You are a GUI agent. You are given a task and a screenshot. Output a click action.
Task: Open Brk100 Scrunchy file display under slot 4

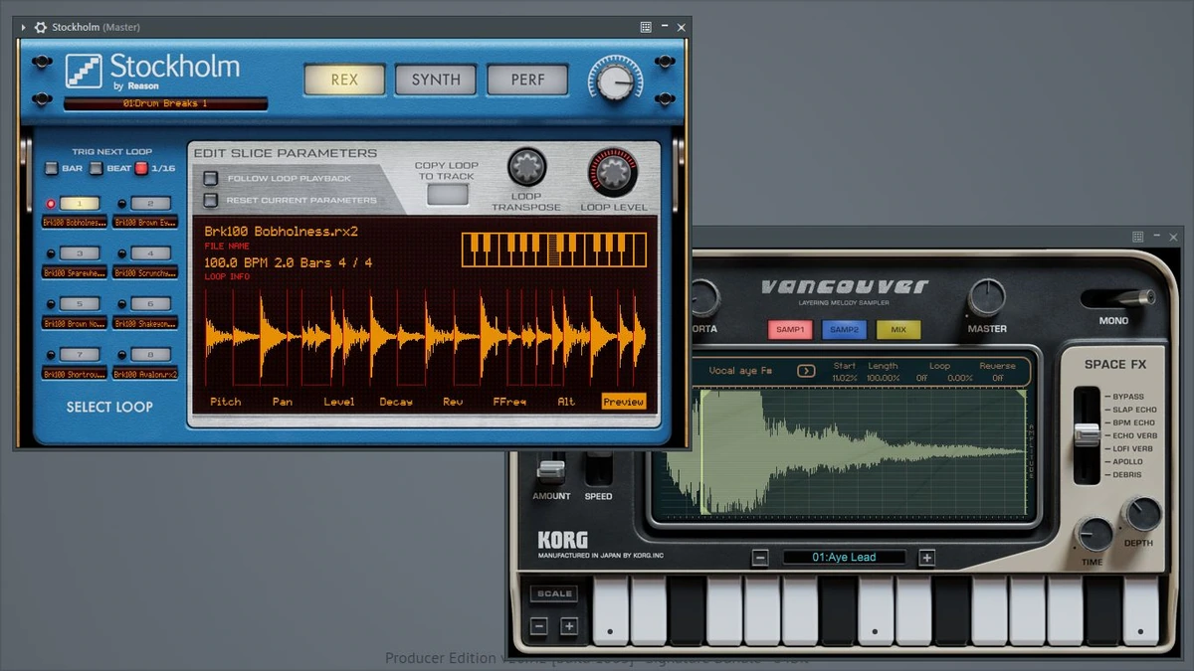pyautogui.click(x=145, y=272)
